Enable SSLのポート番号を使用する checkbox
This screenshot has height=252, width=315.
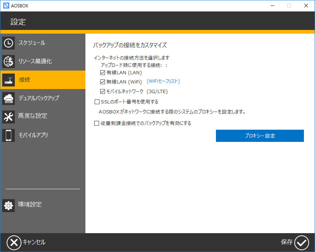coord(97,102)
